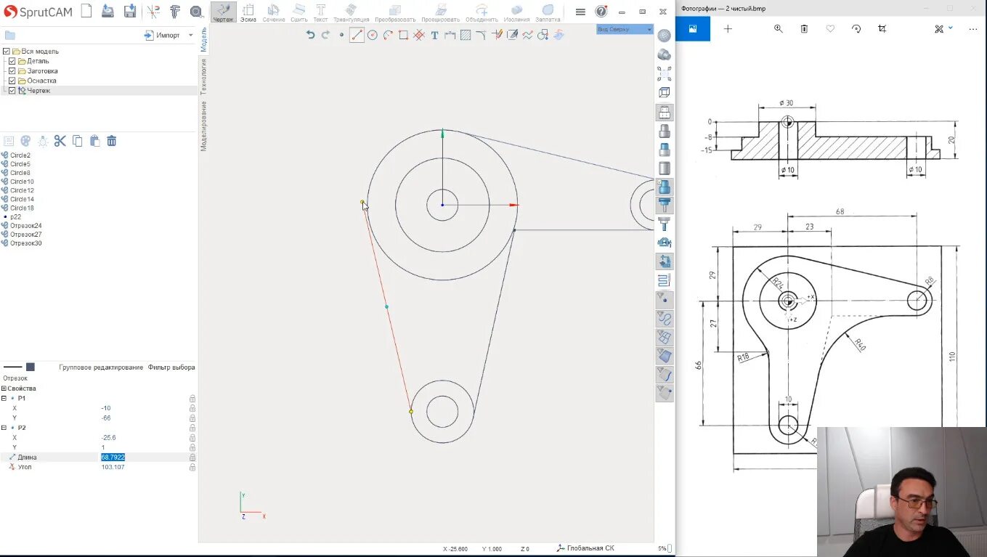The height and width of the screenshot is (557, 987).
Task: Click the Длина value field 68.7922
Action: 113,458
